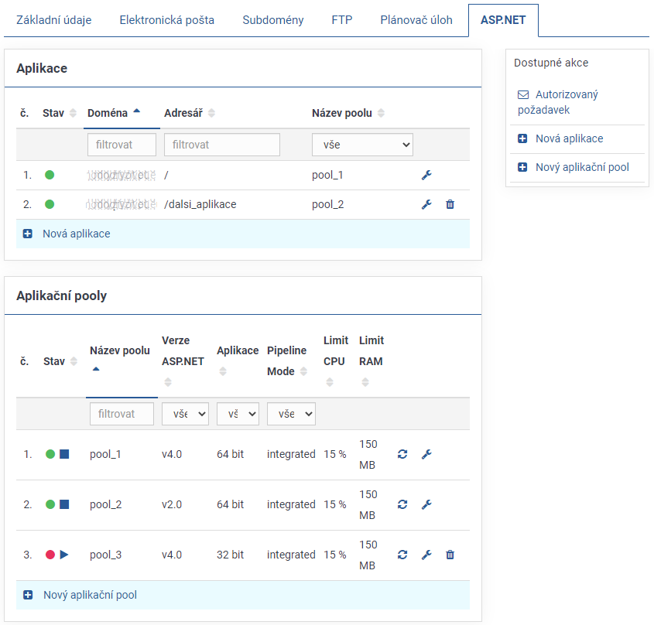
Task: Open the Pipeline Mode filter dropdown
Action: [291, 414]
